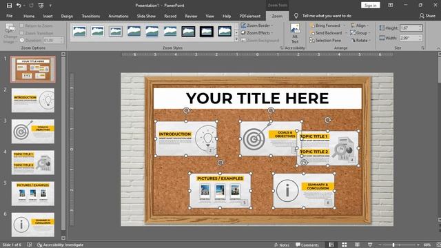The width and height of the screenshot is (441, 248).
Task: Open the Comments pane
Action: (307, 245)
